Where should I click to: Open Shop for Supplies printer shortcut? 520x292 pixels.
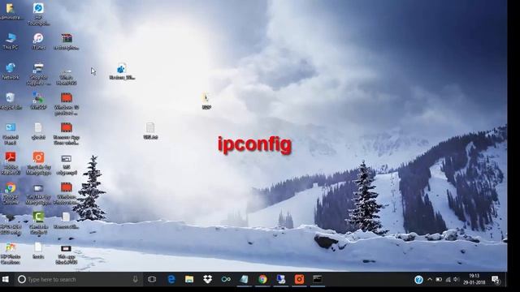tap(38, 74)
